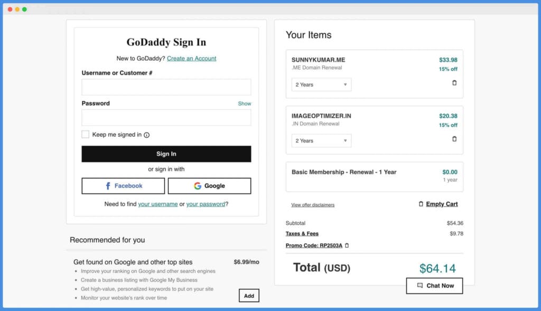Click Basic Membership - Renewal - 1 Year
Image resolution: width=541 pixels, height=311 pixels.
pyautogui.click(x=344, y=172)
